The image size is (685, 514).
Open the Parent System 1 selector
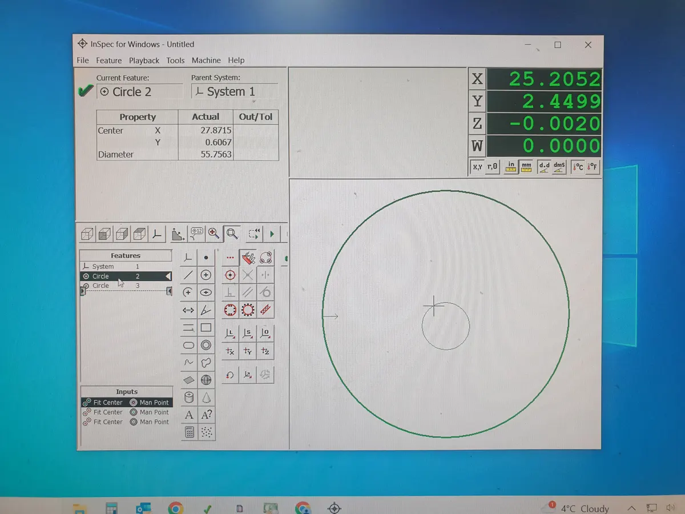(x=234, y=92)
